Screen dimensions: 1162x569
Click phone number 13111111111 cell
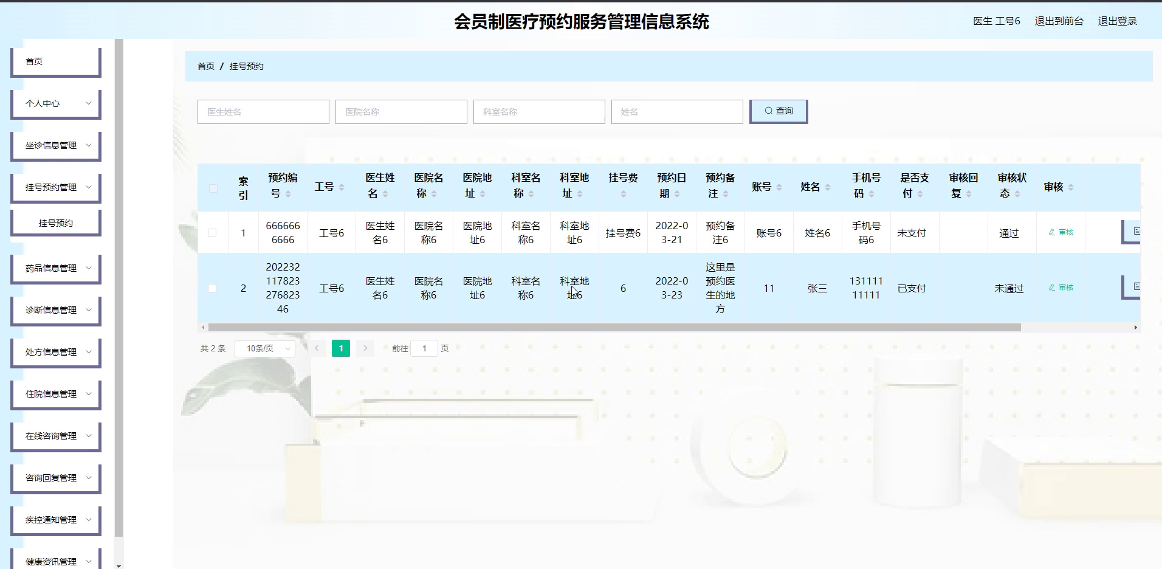[x=866, y=288]
